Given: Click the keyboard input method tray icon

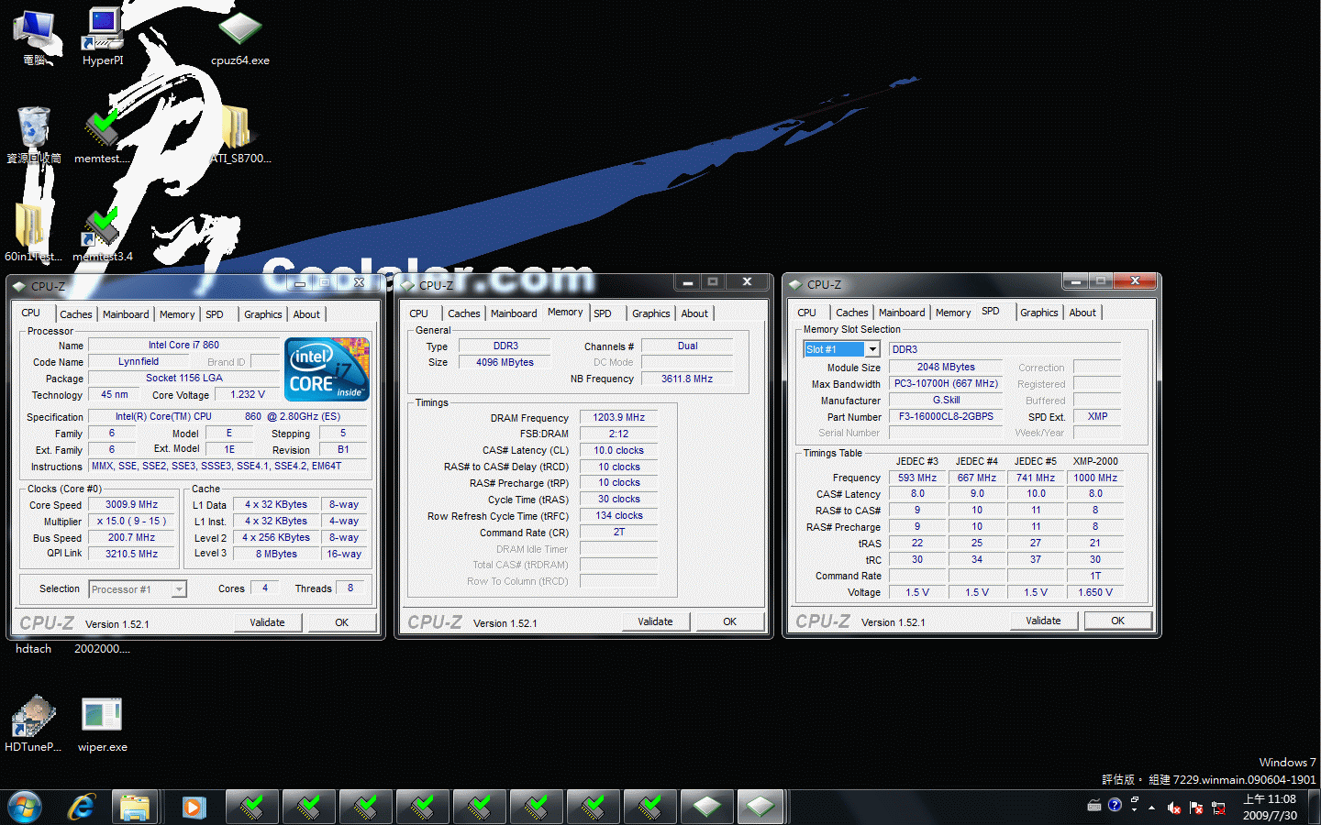Looking at the screenshot, I should point(1094,806).
